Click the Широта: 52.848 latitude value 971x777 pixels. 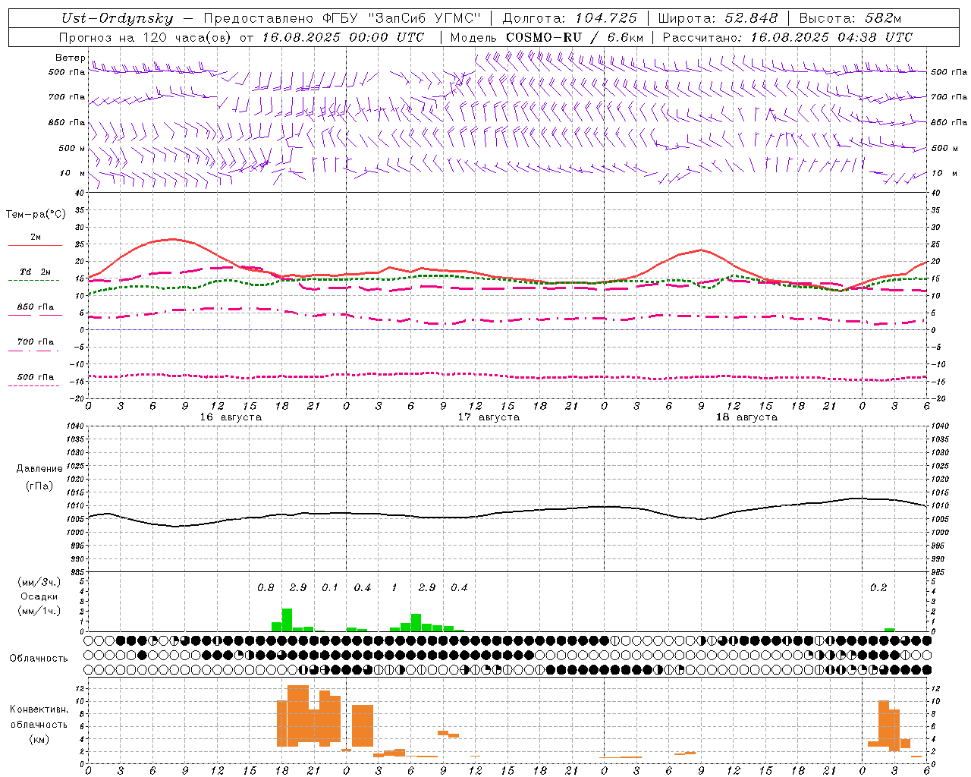(719, 18)
